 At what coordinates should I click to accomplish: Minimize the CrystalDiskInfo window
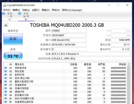109,5
